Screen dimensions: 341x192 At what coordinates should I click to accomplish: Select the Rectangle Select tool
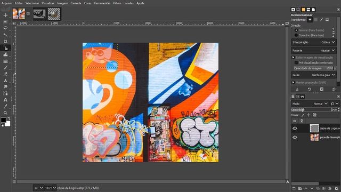pyautogui.click(x=5, y=22)
